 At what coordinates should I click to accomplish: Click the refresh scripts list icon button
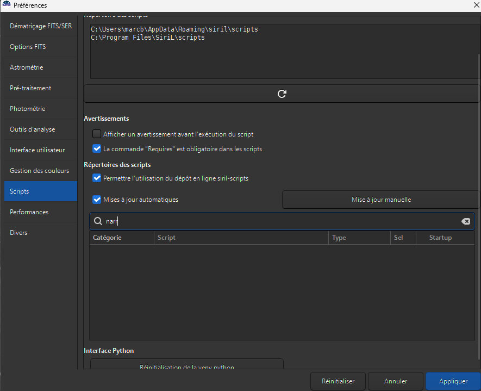coord(282,94)
